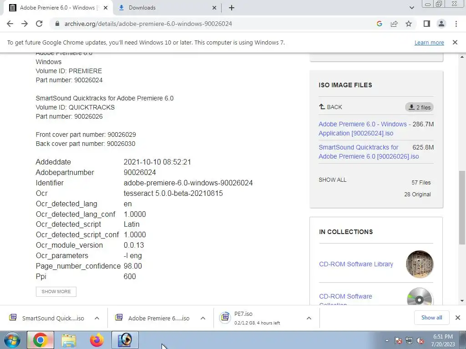This screenshot has height=349, width=466.
Task: Open tab search dropdown arrow
Action: point(411,8)
